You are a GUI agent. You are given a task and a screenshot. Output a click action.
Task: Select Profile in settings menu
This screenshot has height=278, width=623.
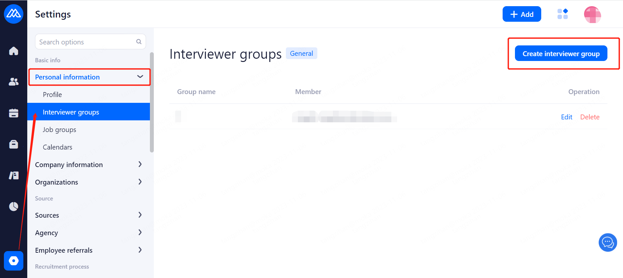(x=52, y=94)
